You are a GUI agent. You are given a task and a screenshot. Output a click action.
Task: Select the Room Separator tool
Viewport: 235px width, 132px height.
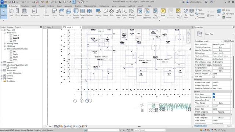(x=147, y=14)
